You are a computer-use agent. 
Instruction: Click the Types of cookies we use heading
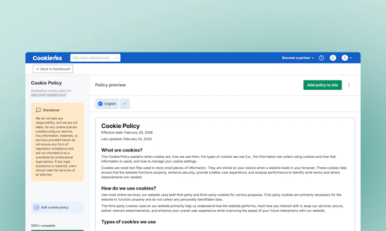pyautogui.click(x=128, y=222)
